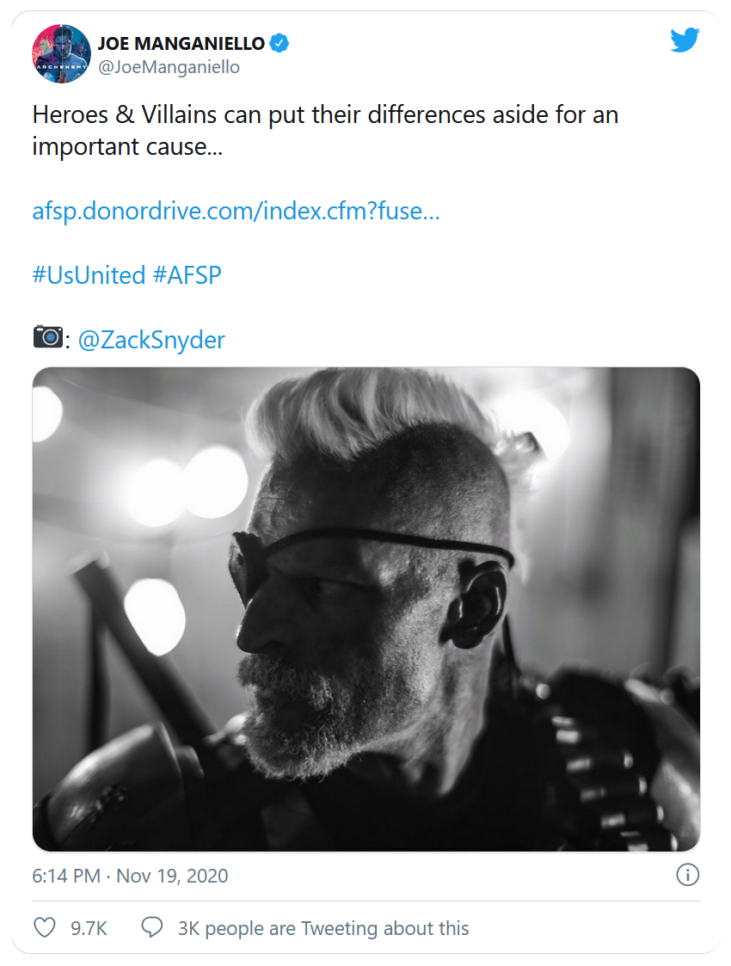
Task: Click the 9.7K like count
Action: tap(89, 929)
